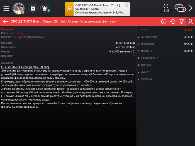This screenshot has width=195, height=146.
Task: Click the underlined OFC ZEITNOT Event description title
Action: coord(25,67)
